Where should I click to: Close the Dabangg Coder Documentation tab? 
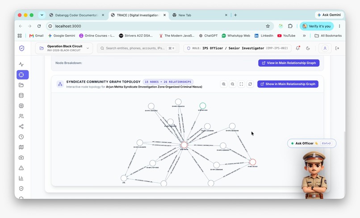[103, 15]
